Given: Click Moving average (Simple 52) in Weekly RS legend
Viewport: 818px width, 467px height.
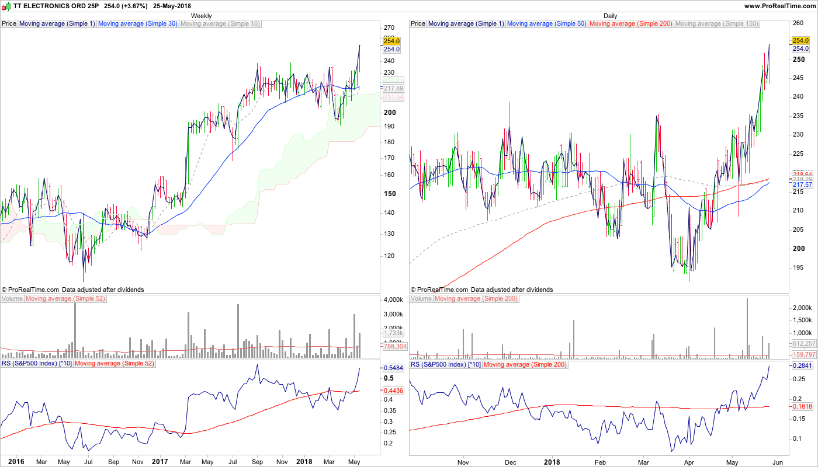Looking at the screenshot, I should click(113, 364).
